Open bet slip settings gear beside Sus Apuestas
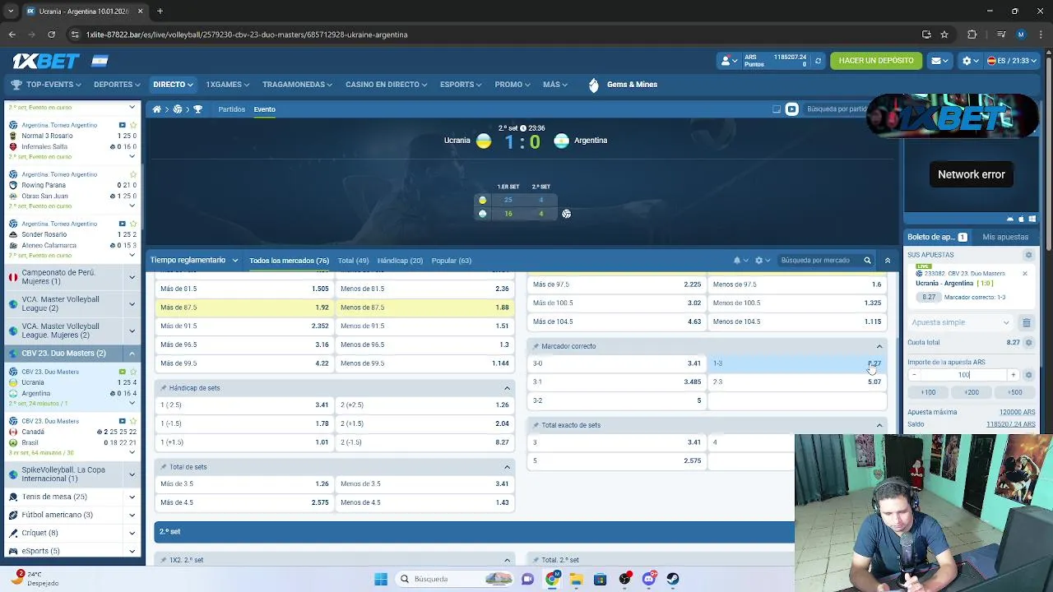Screen dimensions: 1053x592 1028,255
